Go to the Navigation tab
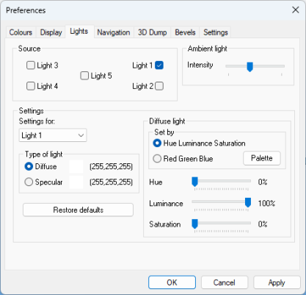The image size is (306, 295). pyautogui.click(x=114, y=32)
